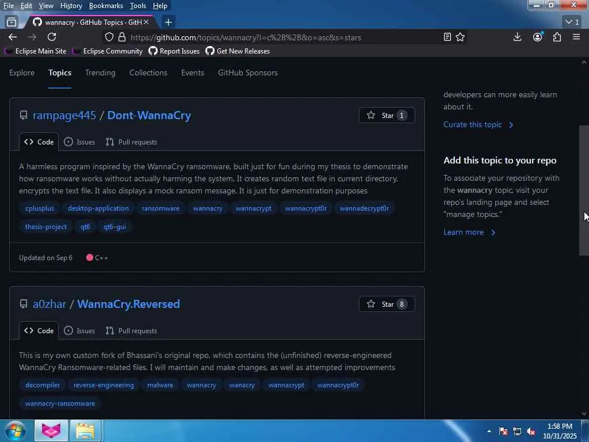Viewport: 589px width, 442px height.
Task: Open the File menu
Action: coord(9,6)
